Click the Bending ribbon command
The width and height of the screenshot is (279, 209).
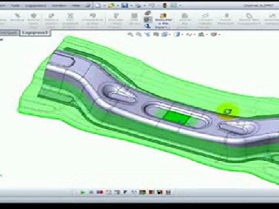tap(17, 18)
